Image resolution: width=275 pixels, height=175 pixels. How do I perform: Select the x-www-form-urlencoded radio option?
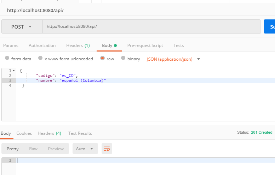pos(40,58)
